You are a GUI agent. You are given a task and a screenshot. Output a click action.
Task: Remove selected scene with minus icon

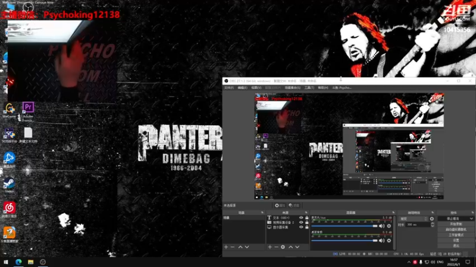[233, 247]
